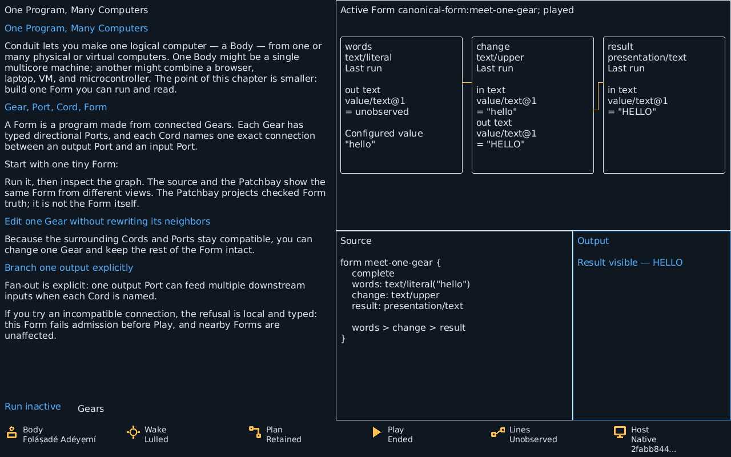
Task: Open 'Edit one Gear without rewriting its neighbors'
Action: coord(107,222)
